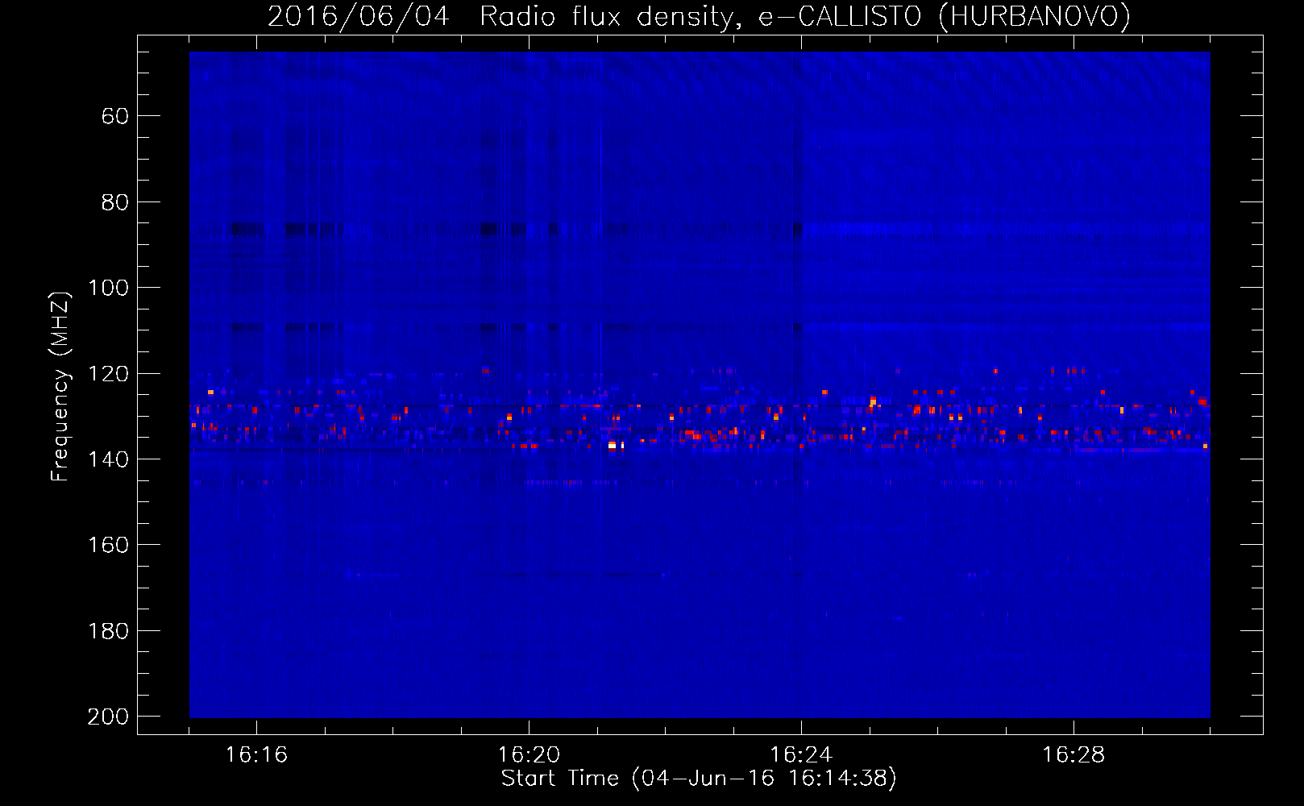Select the 'Frequency (MHZ)' axis label
The width and height of the screenshot is (1304, 806).
pyautogui.click(x=60, y=387)
